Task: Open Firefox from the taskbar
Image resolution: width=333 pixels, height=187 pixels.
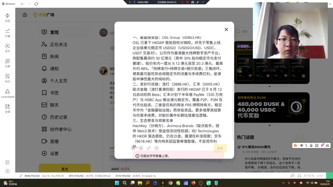Action: 193,183
